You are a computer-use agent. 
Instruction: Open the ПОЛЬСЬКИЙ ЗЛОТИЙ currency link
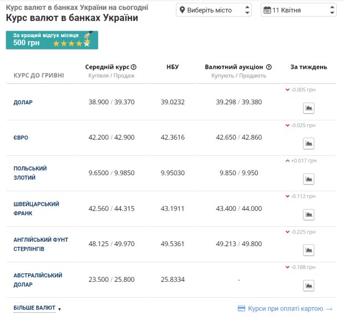30,173
